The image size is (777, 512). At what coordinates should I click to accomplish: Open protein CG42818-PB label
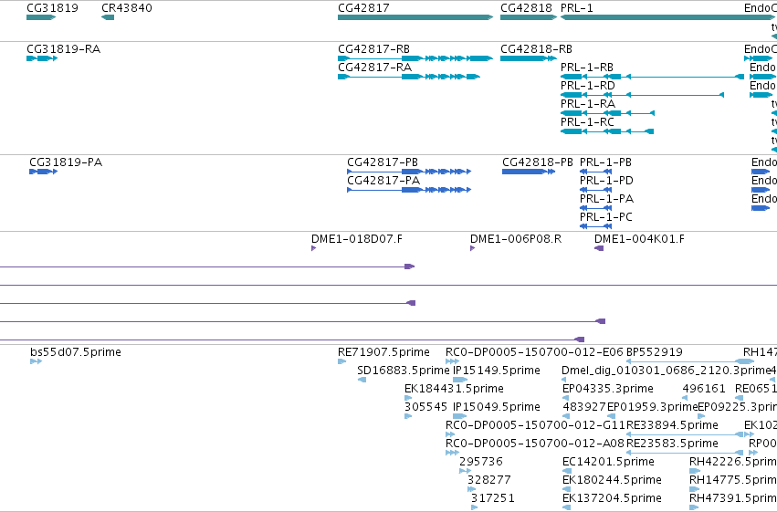pyautogui.click(x=538, y=162)
